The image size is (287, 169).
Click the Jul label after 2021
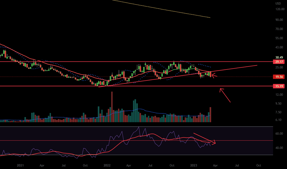tap(63, 165)
